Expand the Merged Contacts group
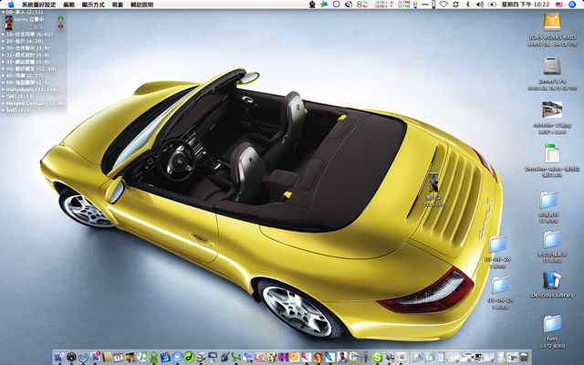Image resolution: width=584 pixels, height=365 pixels. pyautogui.click(x=3, y=103)
